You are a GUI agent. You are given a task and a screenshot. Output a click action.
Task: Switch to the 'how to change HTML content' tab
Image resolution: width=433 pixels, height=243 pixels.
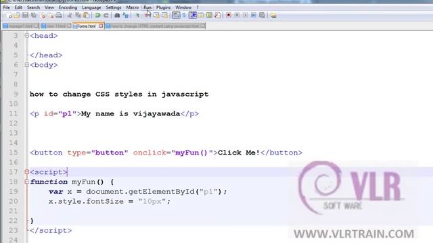[x=155, y=26]
